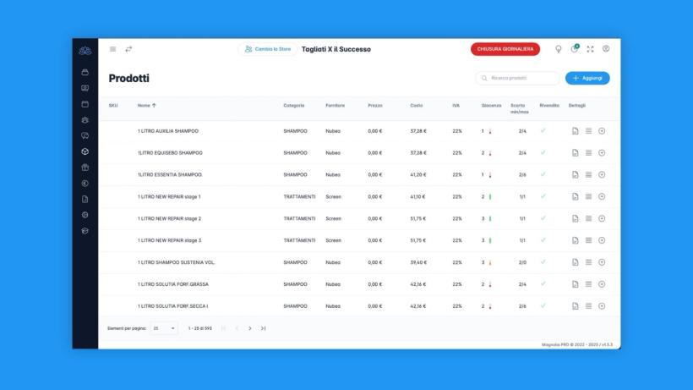Sort by Categoria column header
Viewport: 693px width, 390px height.
pyautogui.click(x=294, y=105)
